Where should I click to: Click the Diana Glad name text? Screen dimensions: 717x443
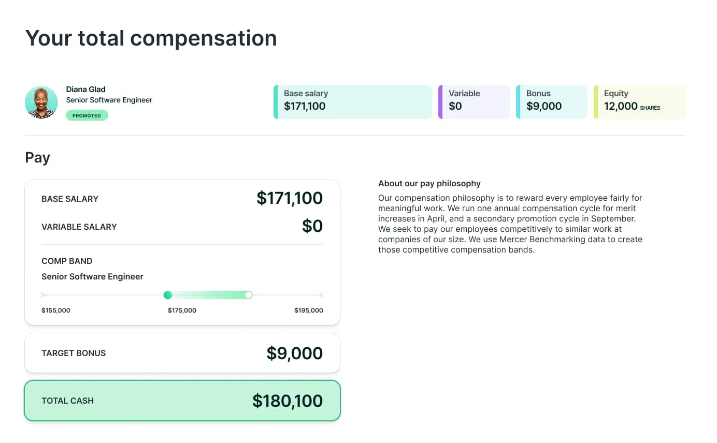(85, 89)
